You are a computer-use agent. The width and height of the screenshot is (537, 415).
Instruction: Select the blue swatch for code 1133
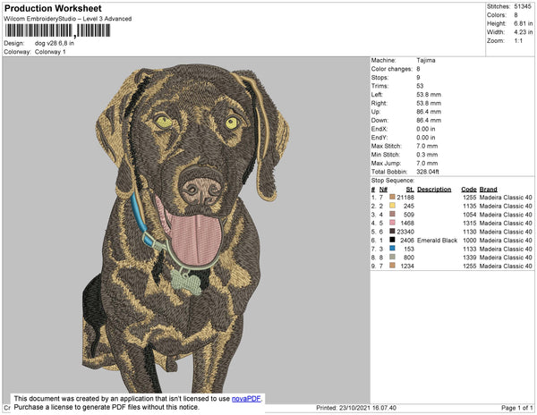(x=392, y=249)
